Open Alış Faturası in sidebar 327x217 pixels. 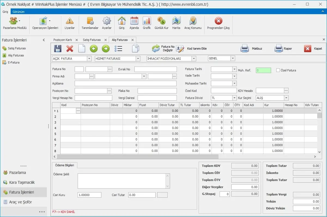(x=13, y=55)
